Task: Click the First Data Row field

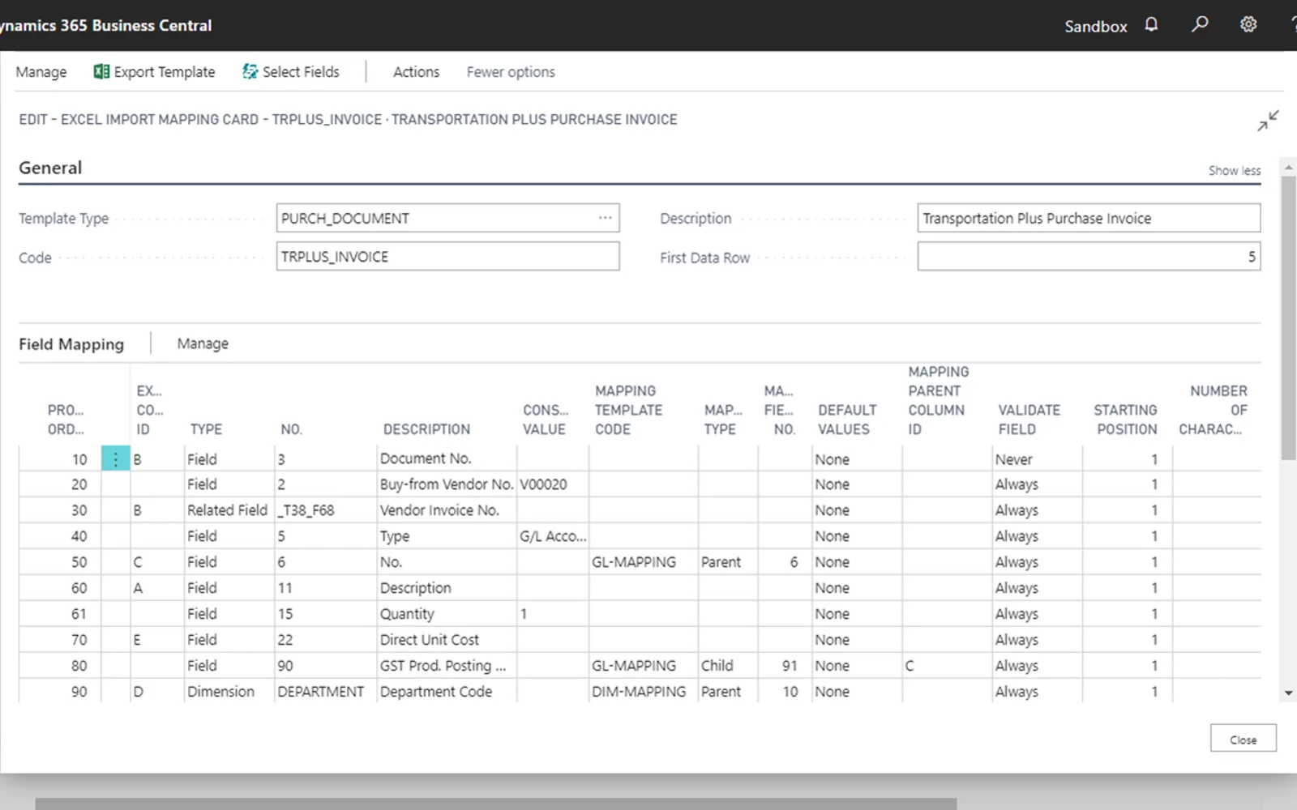Action: coord(1089,257)
